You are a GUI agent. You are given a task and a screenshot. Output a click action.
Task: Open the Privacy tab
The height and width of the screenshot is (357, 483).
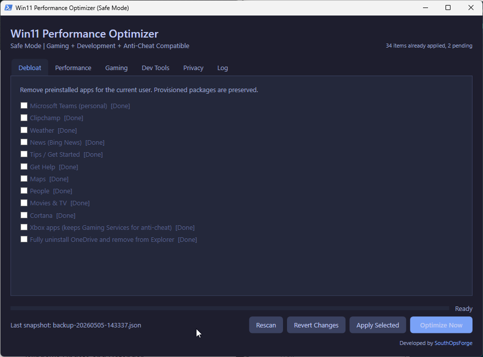click(x=193, y=68)
